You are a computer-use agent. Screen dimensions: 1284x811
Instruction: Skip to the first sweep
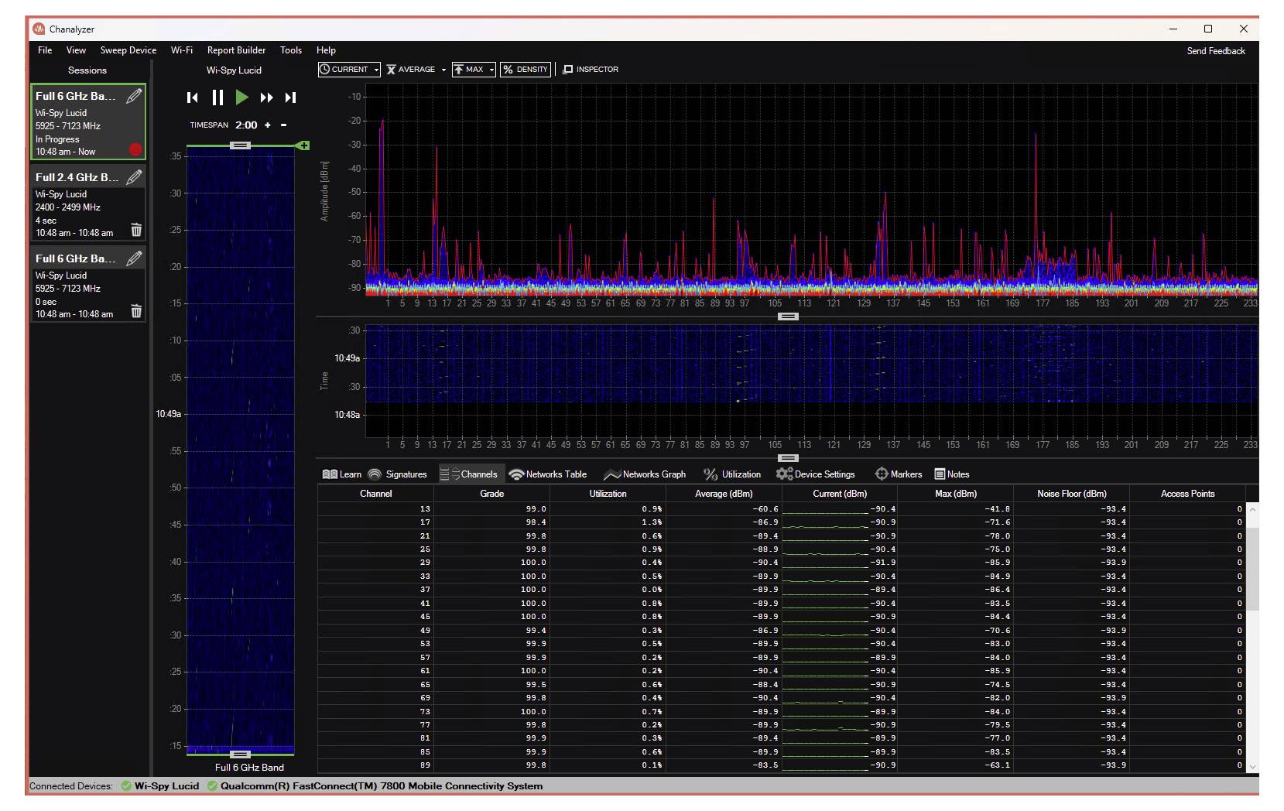click(193, 98)
